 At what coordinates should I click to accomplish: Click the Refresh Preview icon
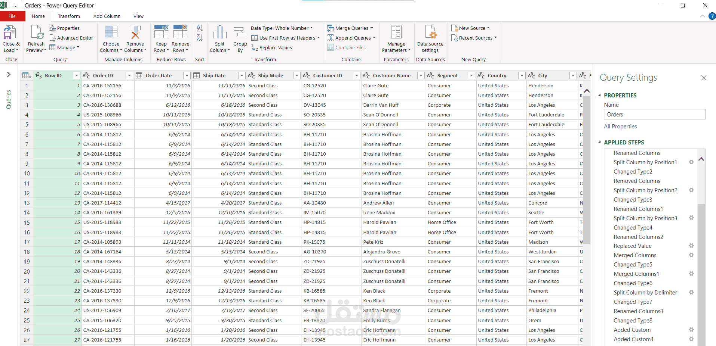[x=37, y=32]
